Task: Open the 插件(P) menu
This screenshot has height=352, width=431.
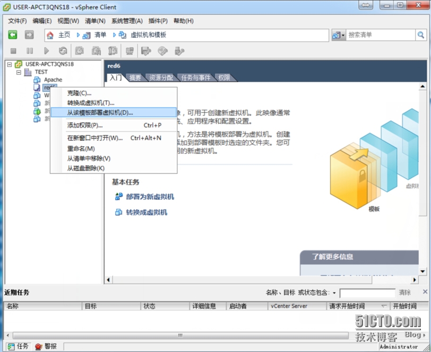Action: [158, 21]
